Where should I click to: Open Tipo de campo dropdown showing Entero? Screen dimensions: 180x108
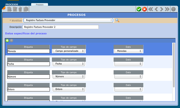click(x=69, y=89)
